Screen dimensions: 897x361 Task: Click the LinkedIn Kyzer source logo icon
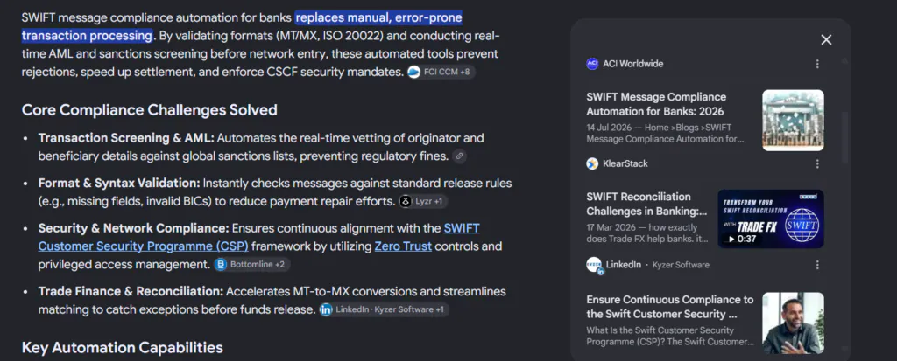(x=595, y=265)
